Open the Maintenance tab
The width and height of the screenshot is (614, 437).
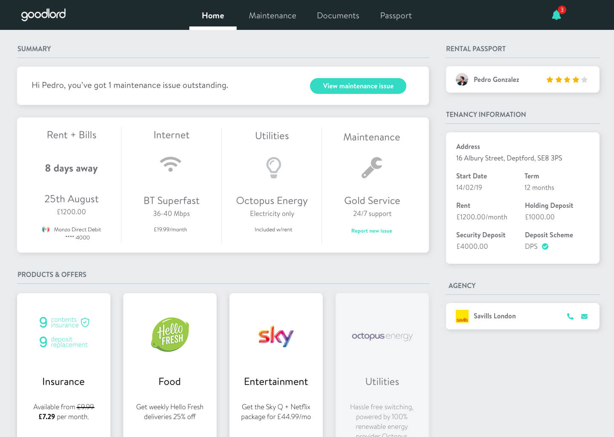[x=272, y=15]
